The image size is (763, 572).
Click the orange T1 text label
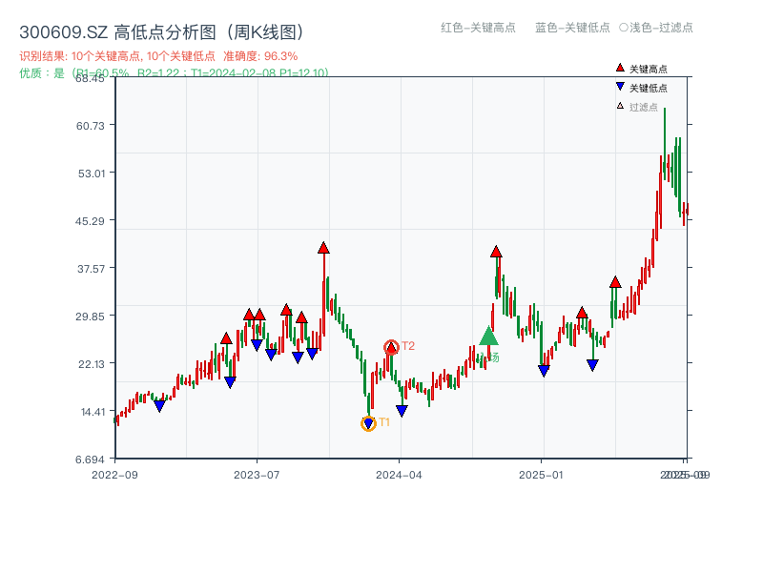tap(384, 422)
